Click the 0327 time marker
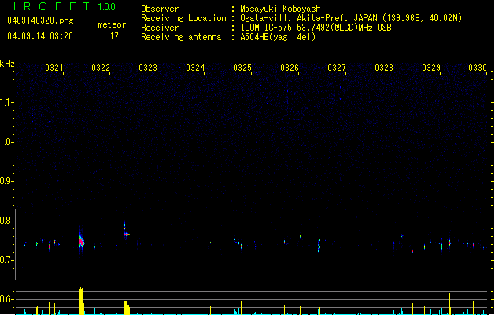Image resolution: width=495 pixels, height=315 pixels. coord(337,67)
